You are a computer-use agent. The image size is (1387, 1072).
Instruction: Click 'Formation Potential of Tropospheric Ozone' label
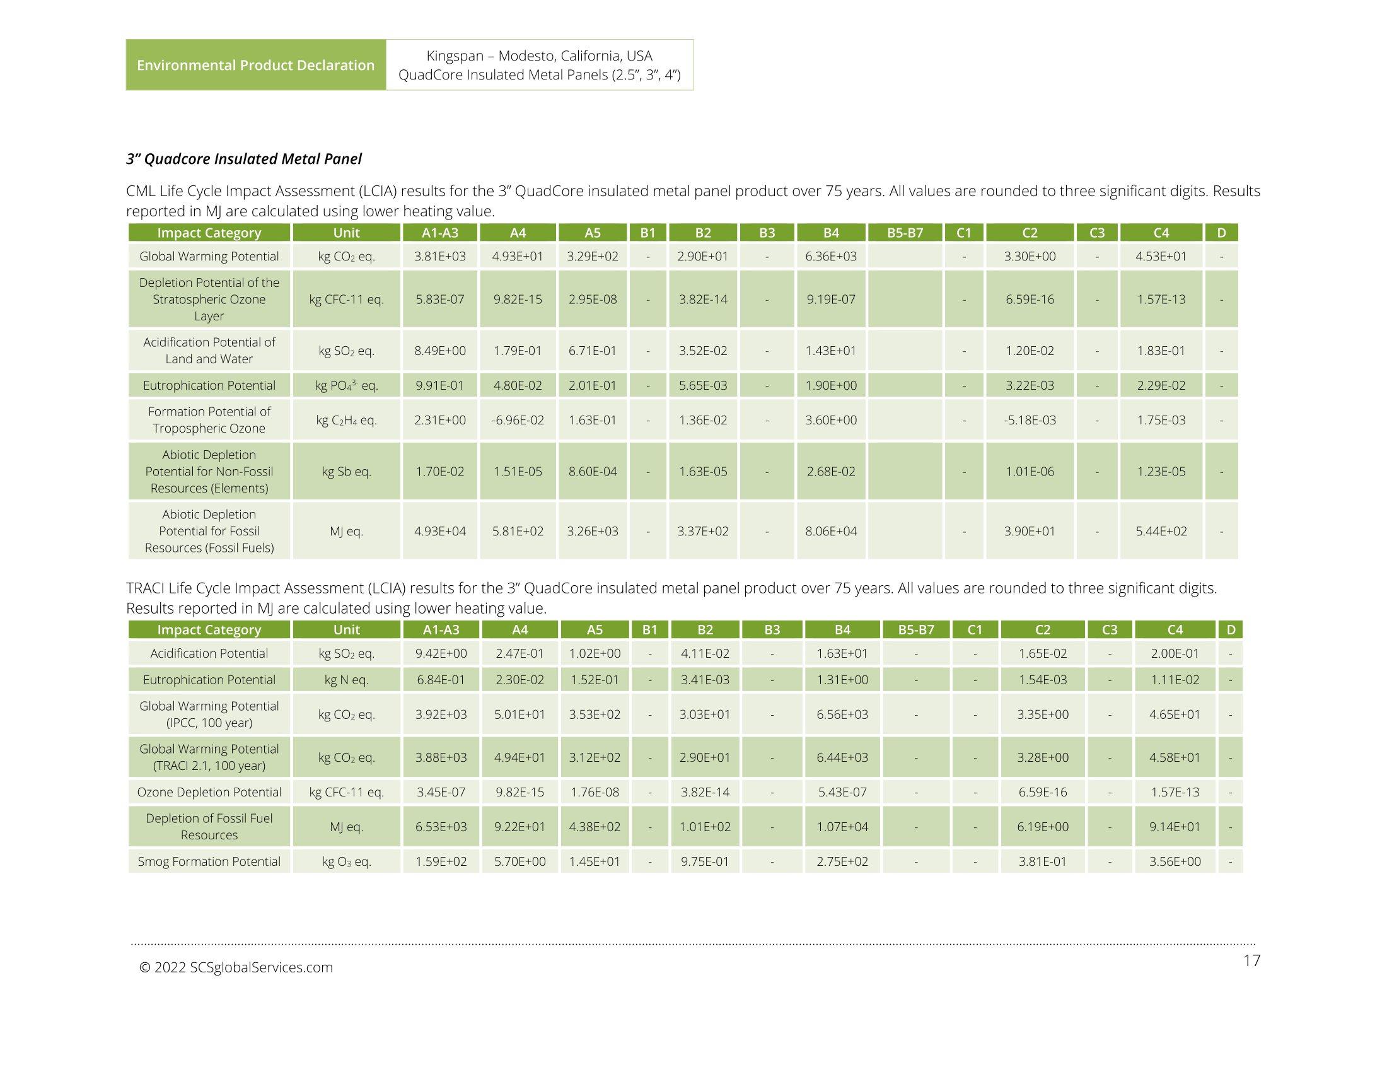pos(209,420)
